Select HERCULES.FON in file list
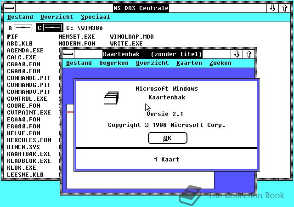294x207 pixels. pyautogui.click(x=29, y=140)
